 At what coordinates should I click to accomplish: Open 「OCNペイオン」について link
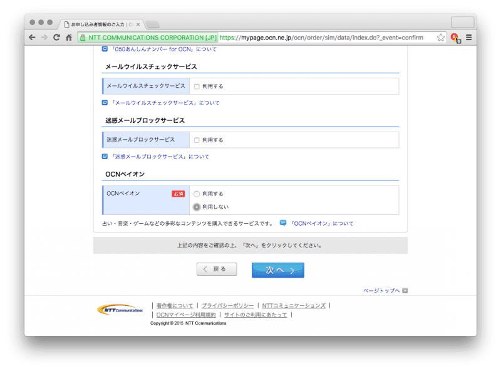click(322, 224)
